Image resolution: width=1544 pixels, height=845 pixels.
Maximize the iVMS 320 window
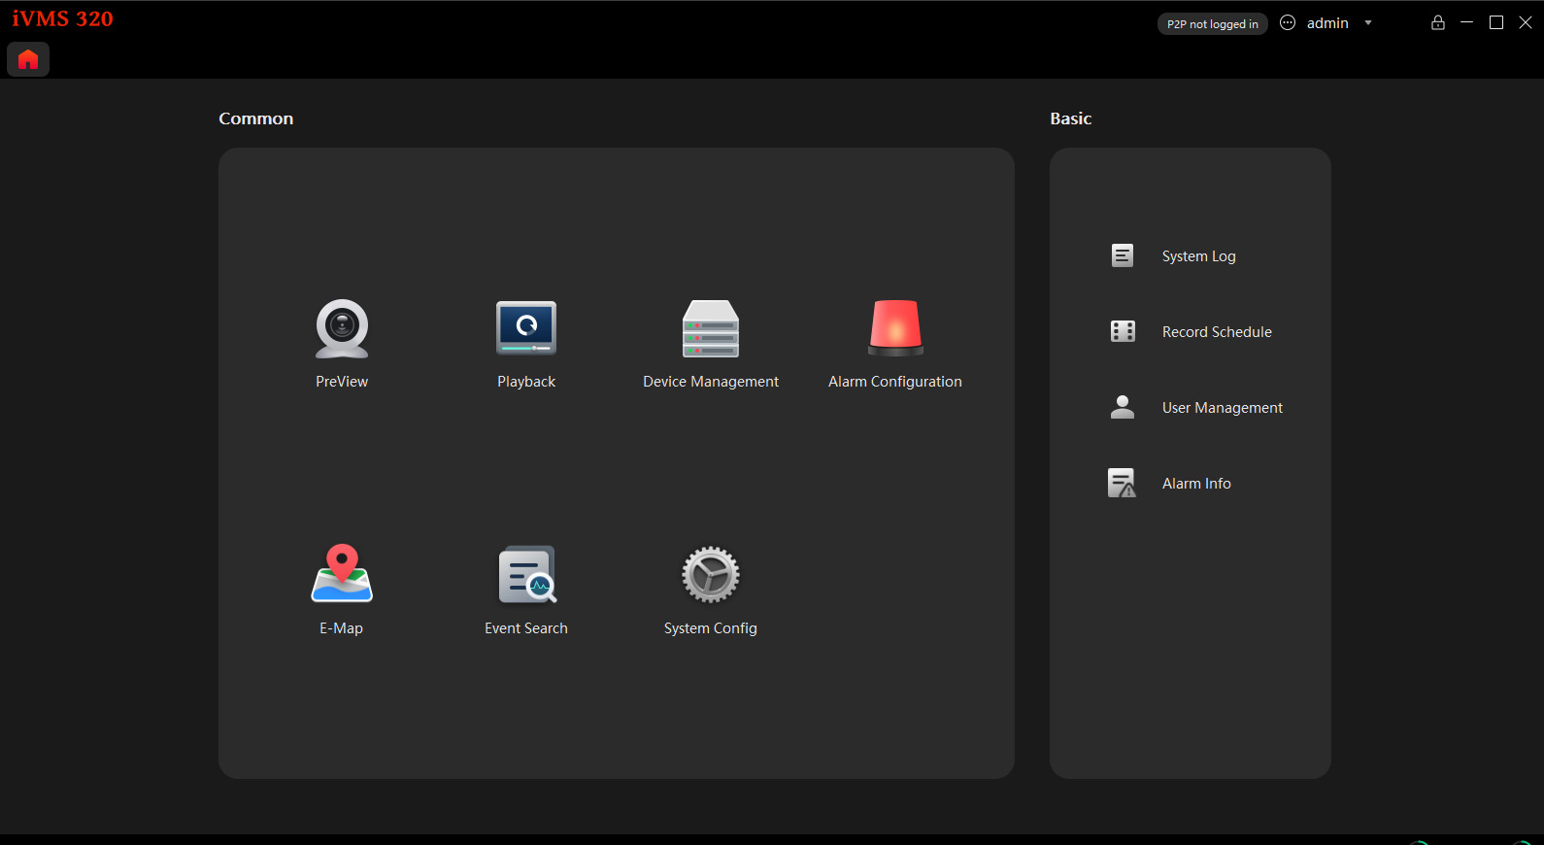1496,22
